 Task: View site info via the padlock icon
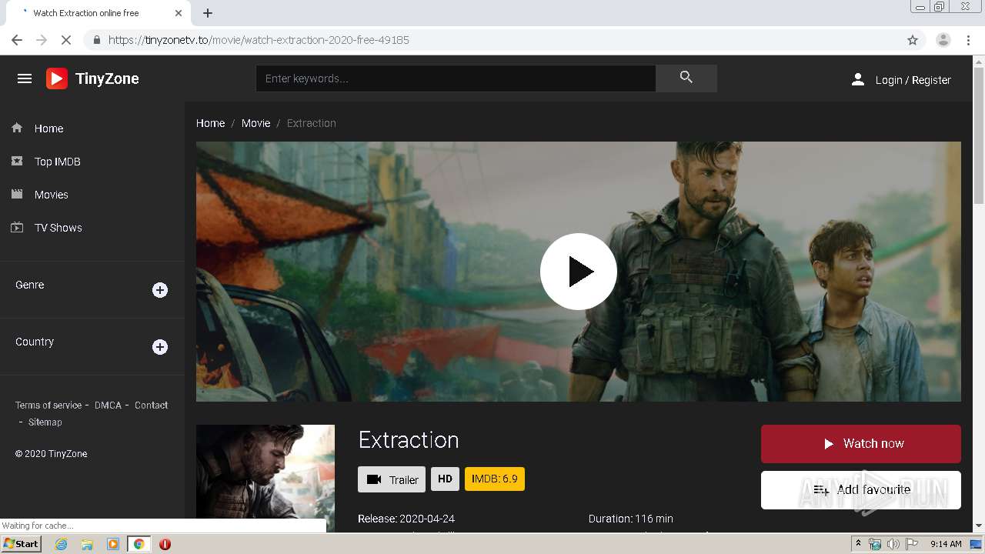tap(96, 40)
